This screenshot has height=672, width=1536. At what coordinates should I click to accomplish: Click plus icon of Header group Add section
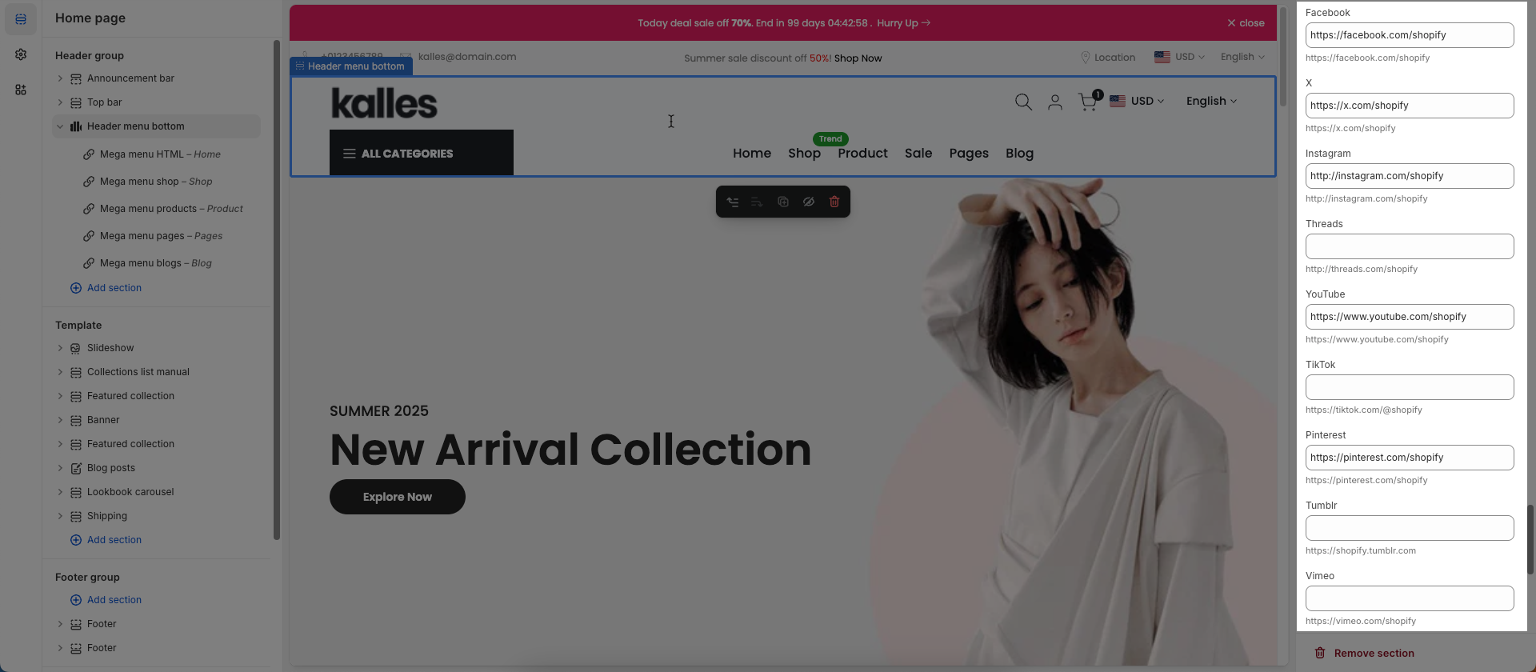tap(76, 288)
